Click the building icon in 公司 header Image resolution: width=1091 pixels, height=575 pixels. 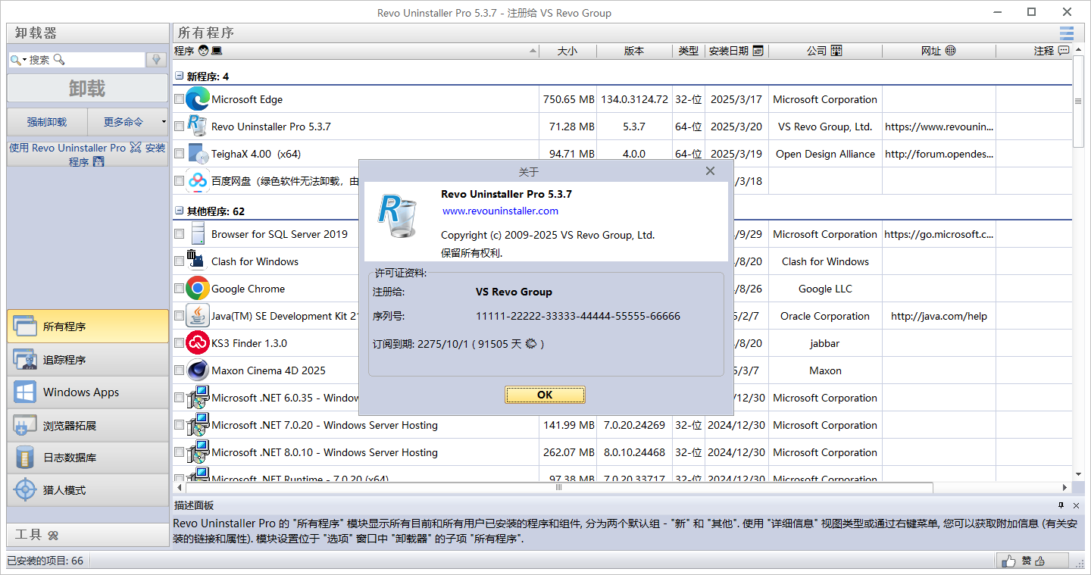coord(836,51)
